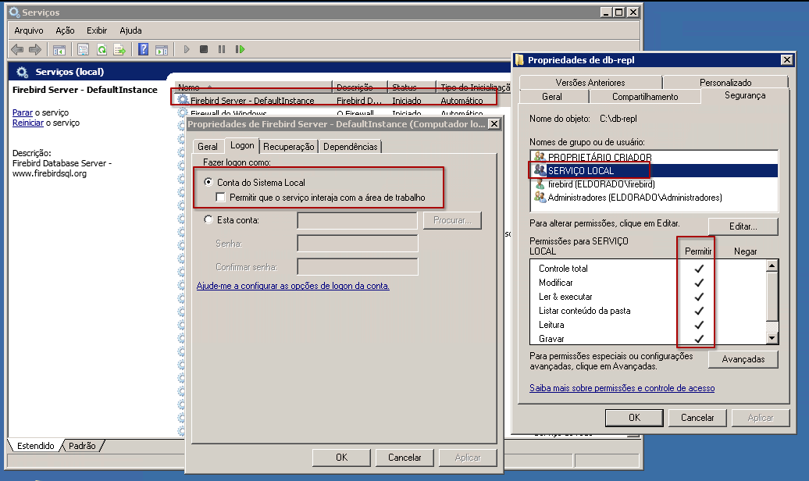The image size is (809, 481).
Task: Click the 'Procurar...' button
Action: [x=452, y=219]
